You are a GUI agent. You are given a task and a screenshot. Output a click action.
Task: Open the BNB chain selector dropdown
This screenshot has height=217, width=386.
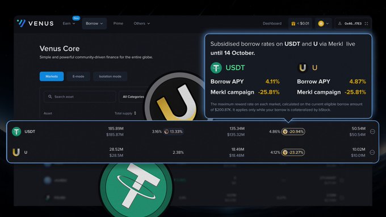coord(323,24)
